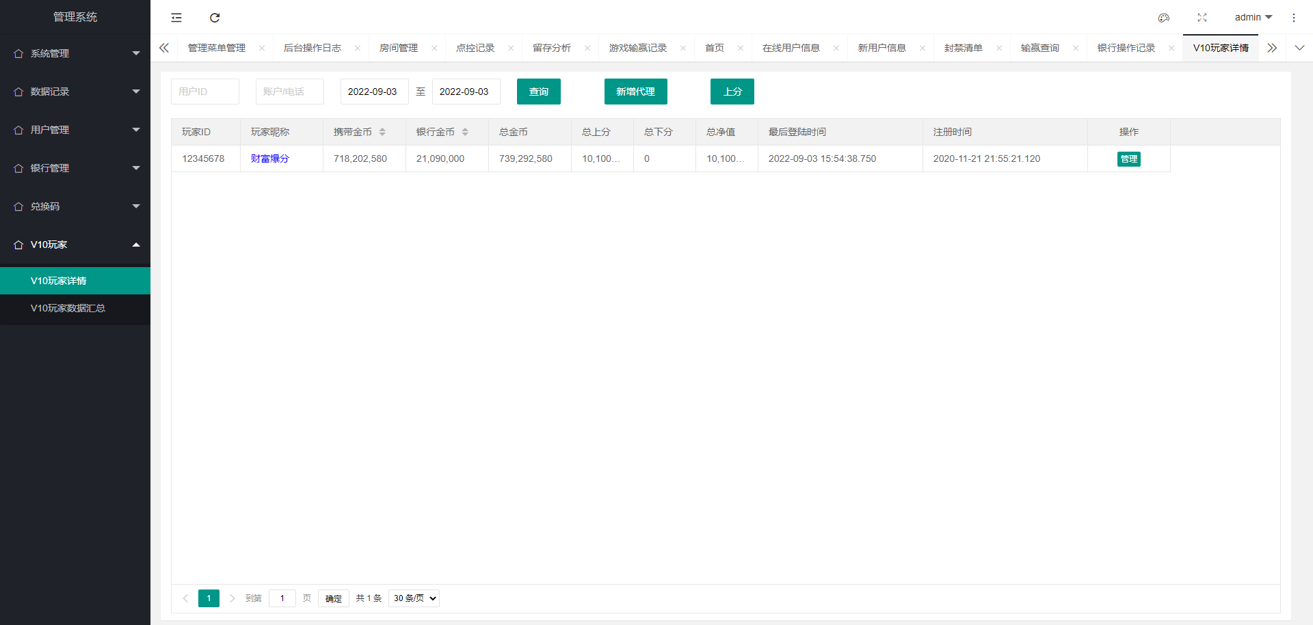Open the theme palette icon

(x=1163, y=18)
